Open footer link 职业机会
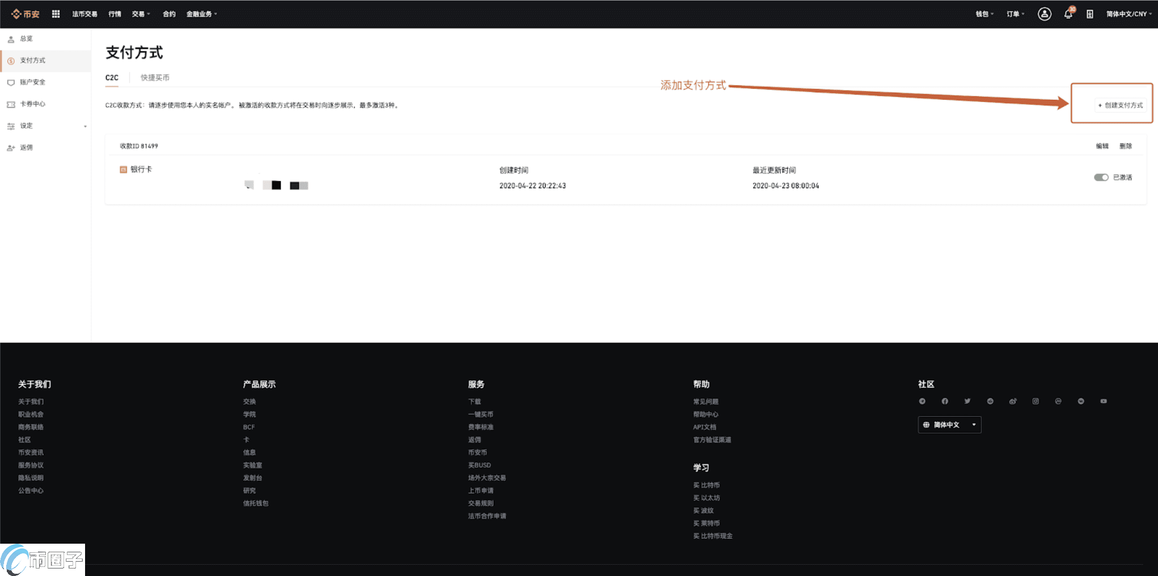The height and width of the screenshot is (576, 1158). pyautogui.click(x=31, y=414)
